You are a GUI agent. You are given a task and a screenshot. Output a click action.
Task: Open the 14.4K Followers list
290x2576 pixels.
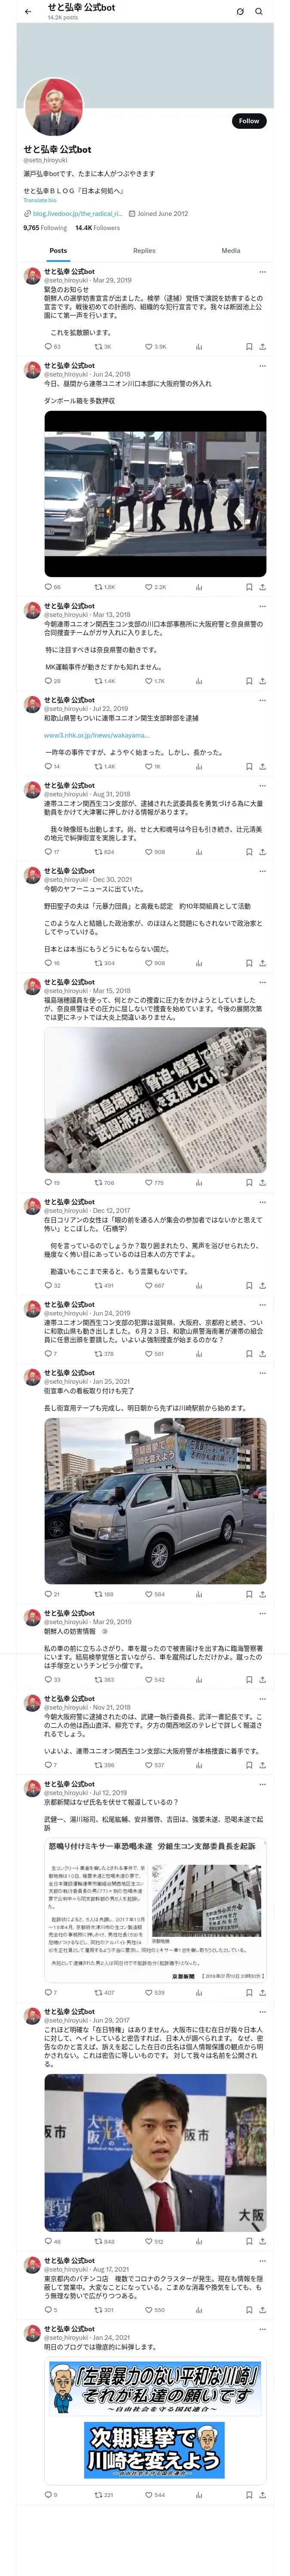[x=97, y=228]
